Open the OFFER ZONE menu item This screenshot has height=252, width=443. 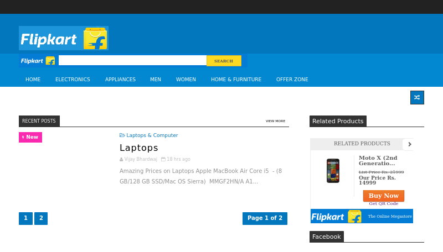292,80
